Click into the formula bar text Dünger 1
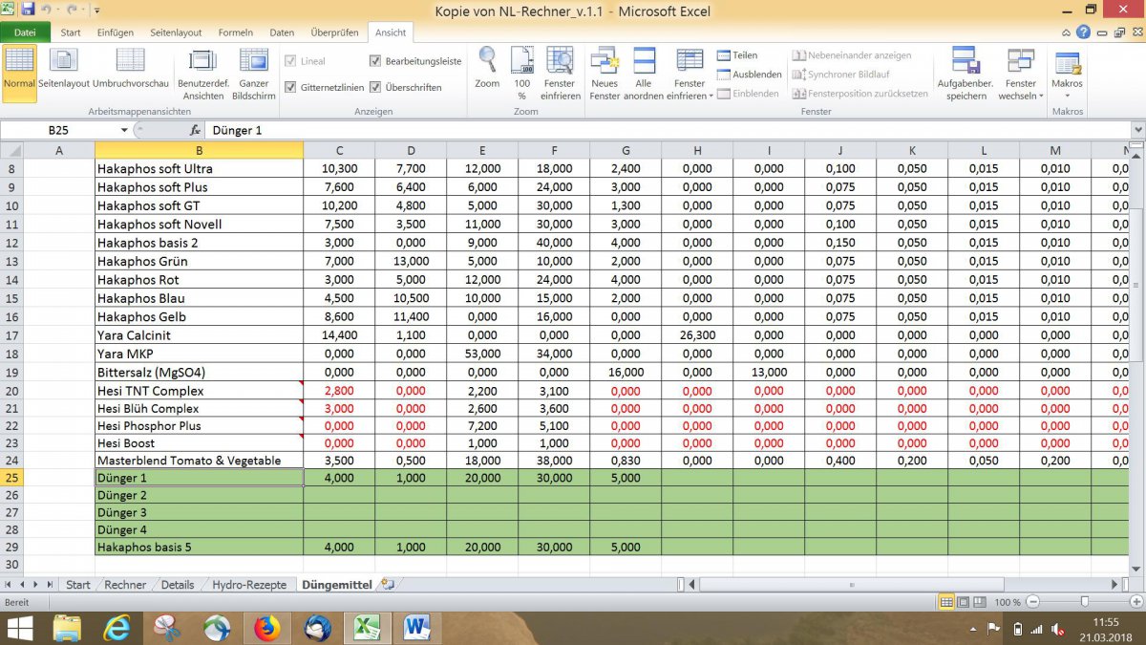Screen dimensions: 1146x645 [237, 130]
